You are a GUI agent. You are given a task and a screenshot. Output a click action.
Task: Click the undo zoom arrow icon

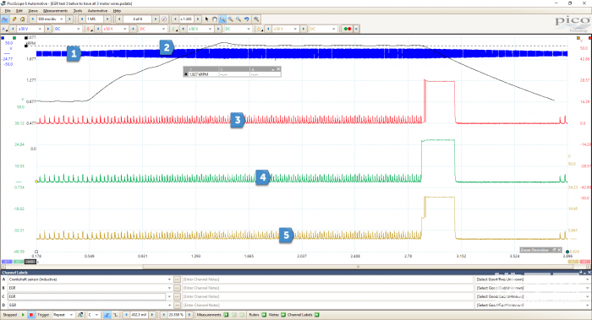pyautogui.click(x=247, y=19)
